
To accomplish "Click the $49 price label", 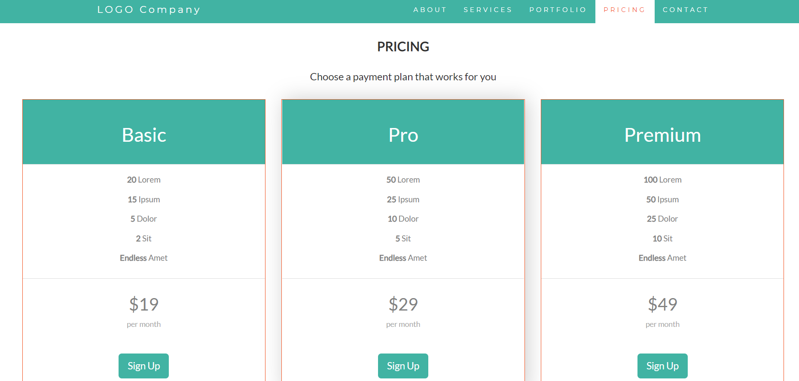I will click(662, 305).
